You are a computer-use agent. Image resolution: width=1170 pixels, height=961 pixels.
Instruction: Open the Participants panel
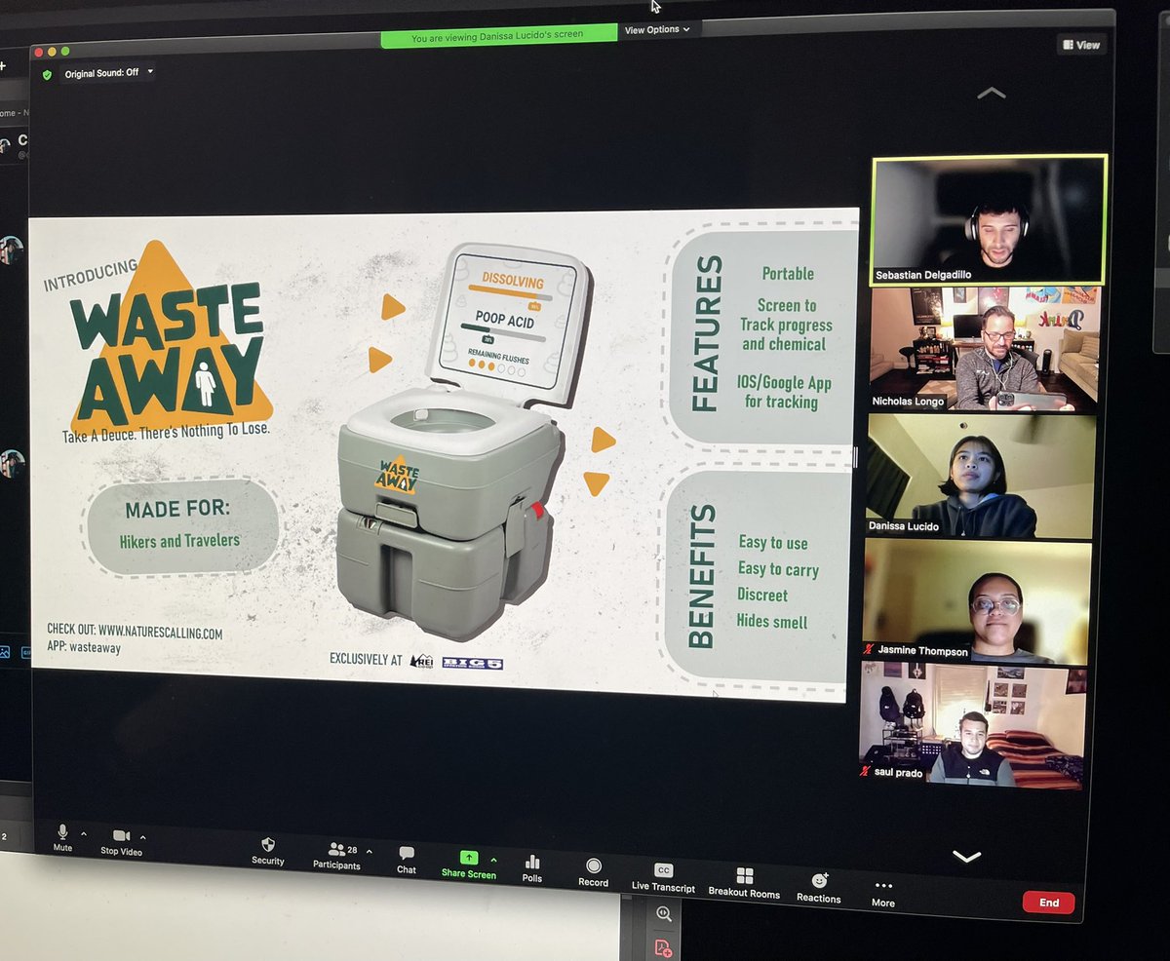click(x=337, y=856)
